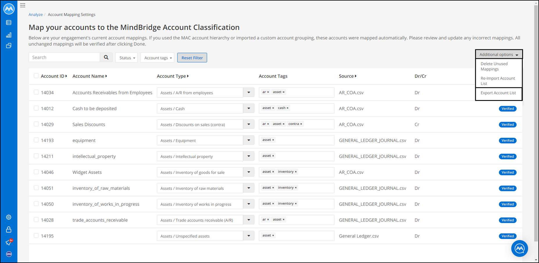Sort by Account Type column
This screenshot has width=539, height=263.
173,76
